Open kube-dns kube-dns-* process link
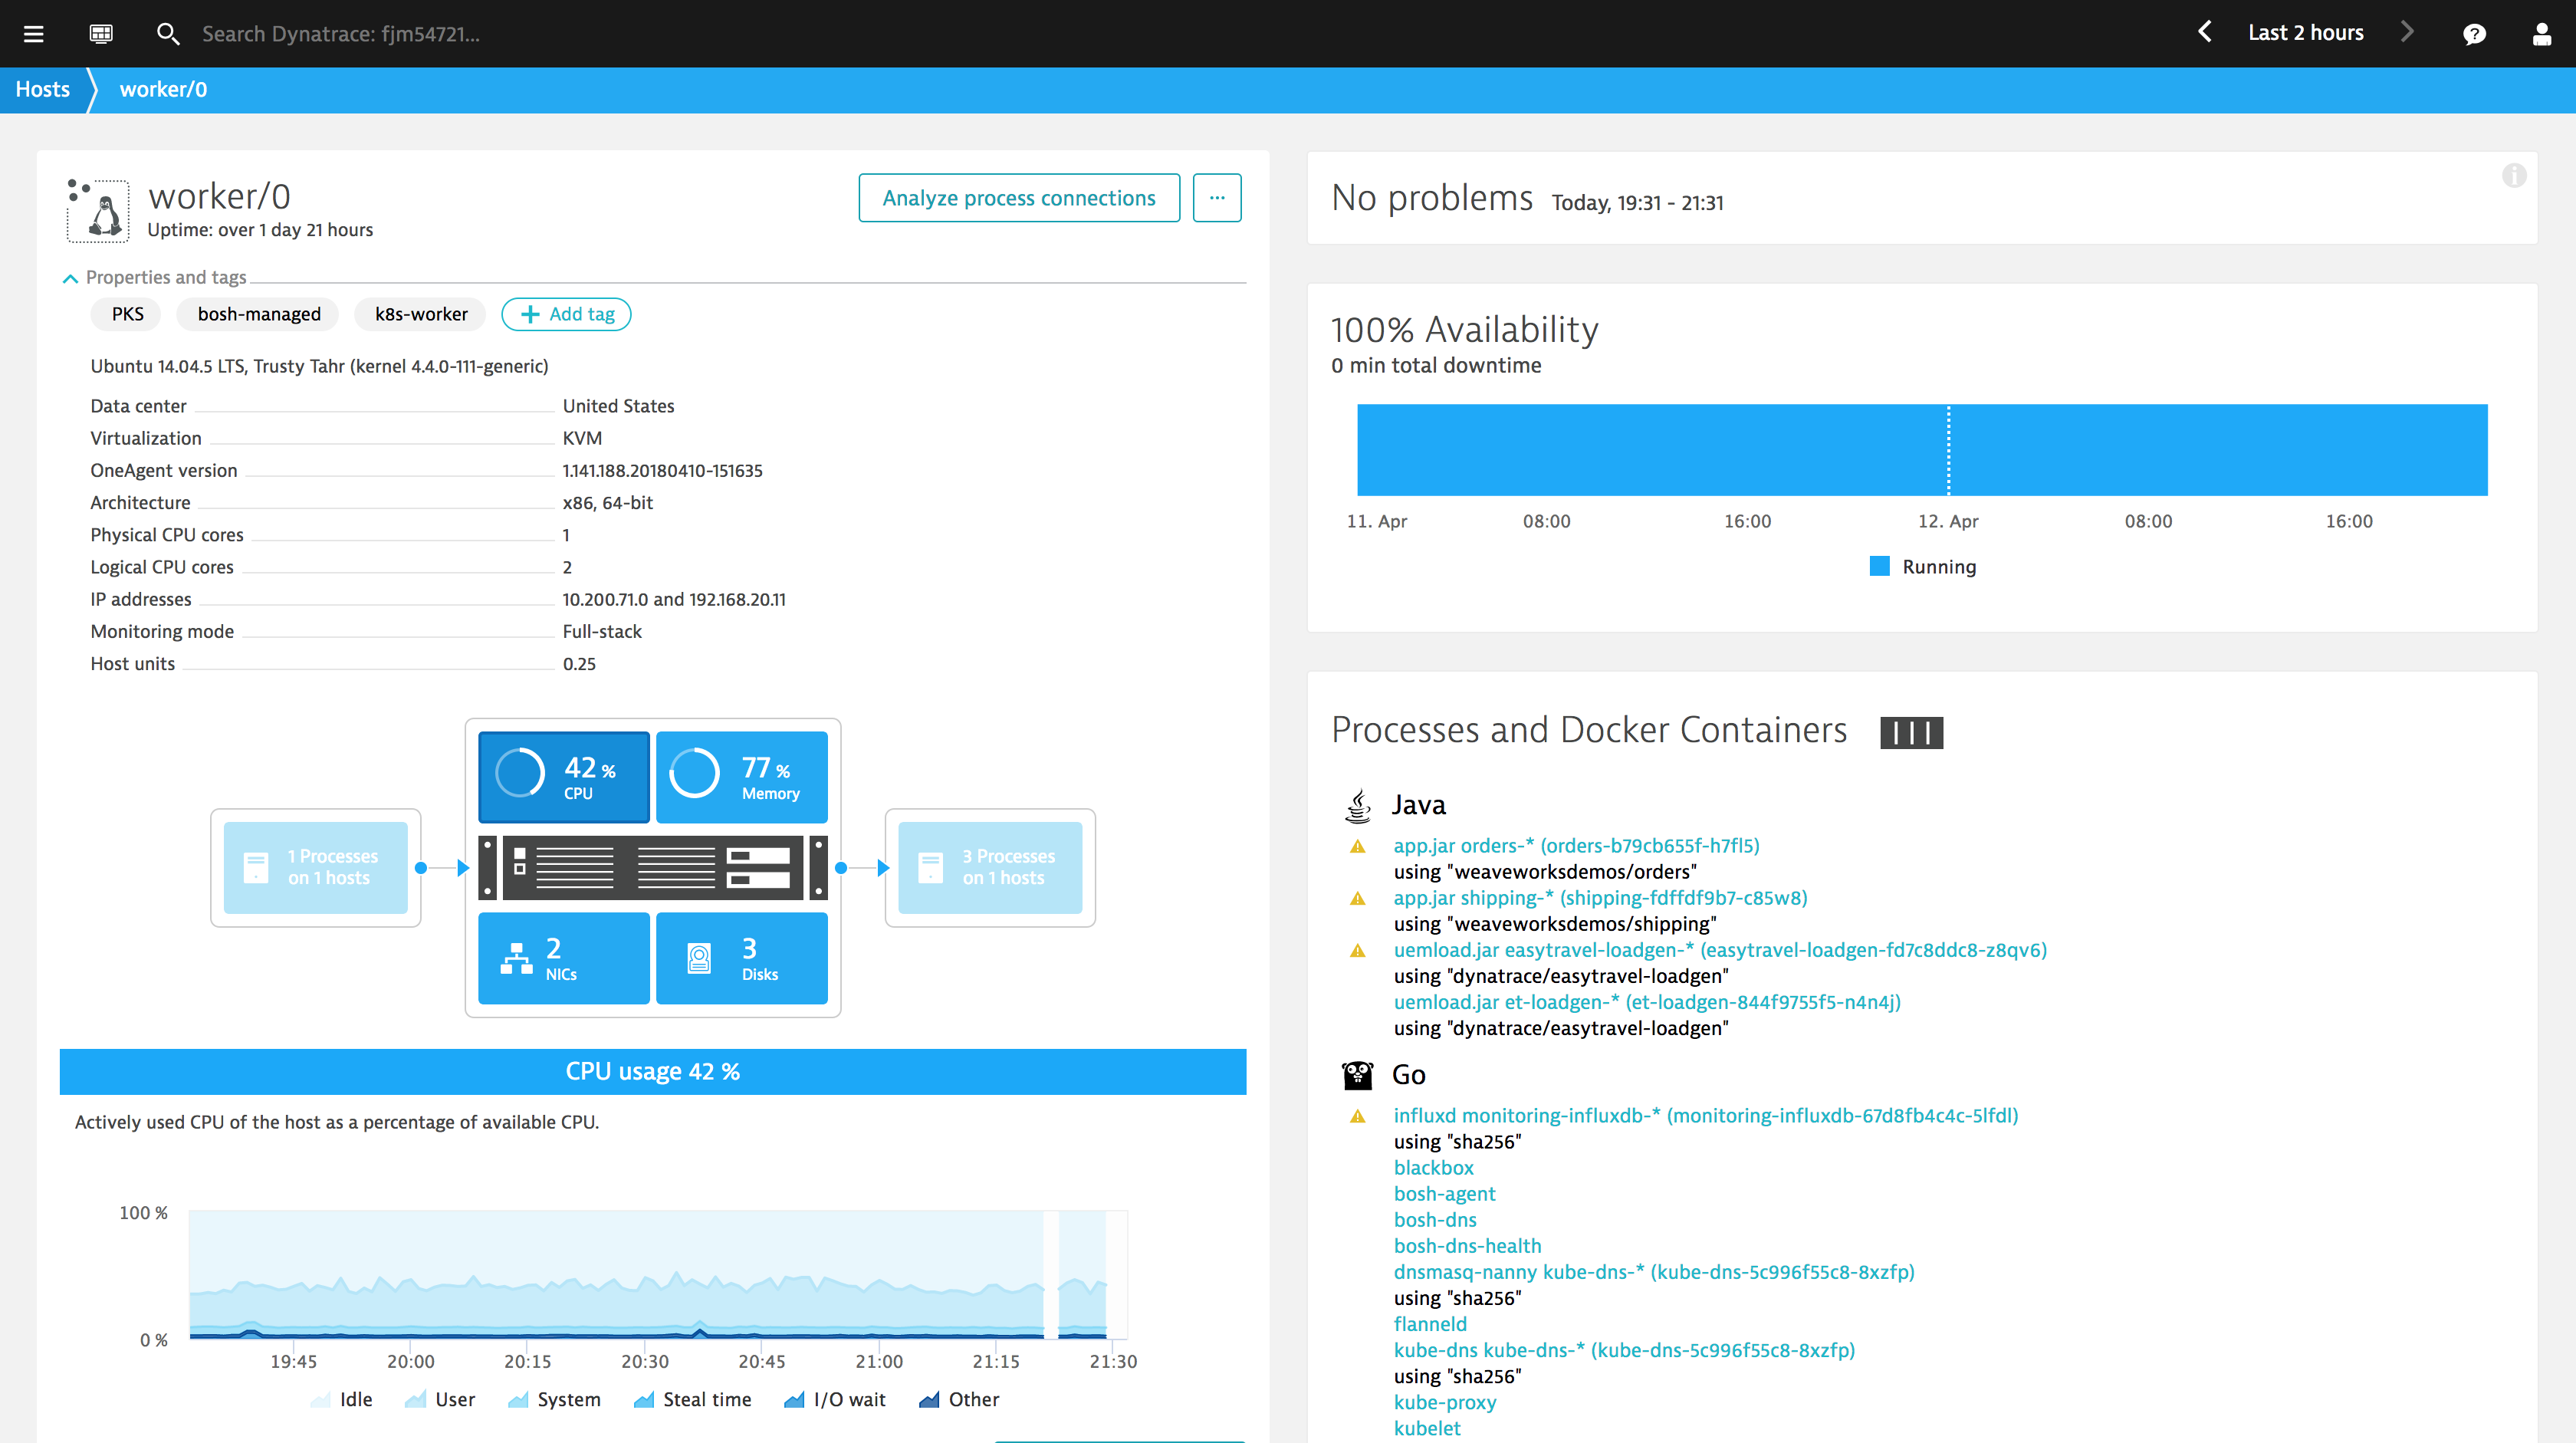 [x=1624, y=1349]
